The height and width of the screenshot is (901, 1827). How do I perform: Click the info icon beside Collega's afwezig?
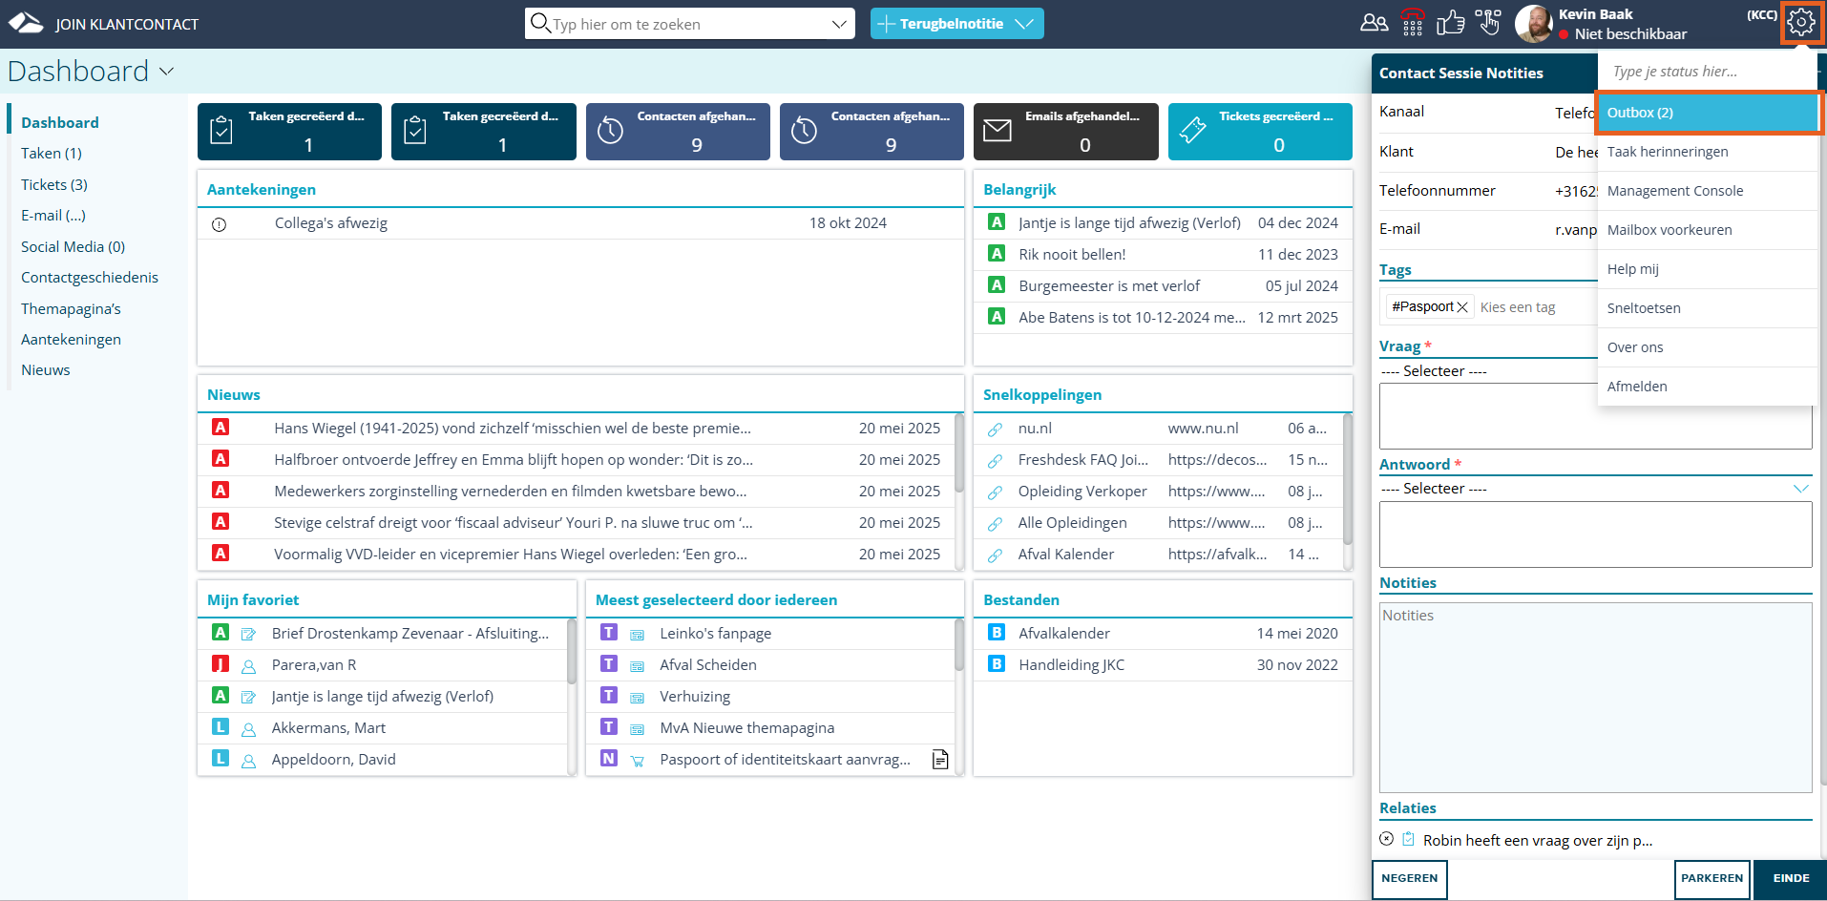(x=219, y=224)
